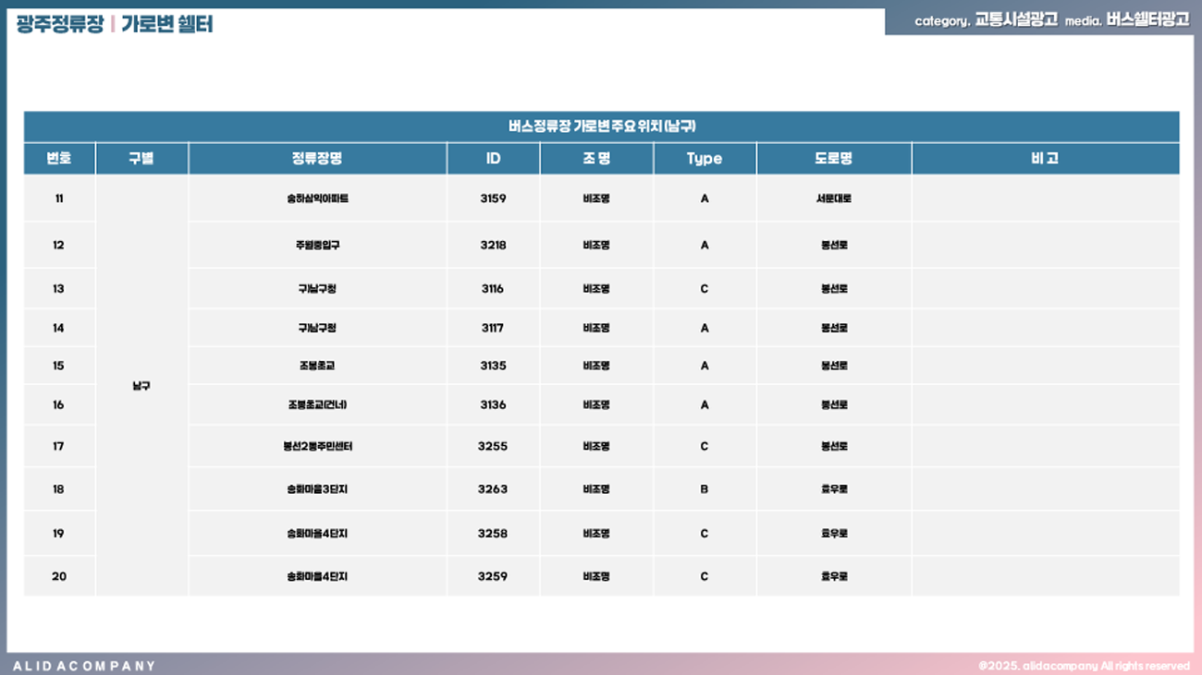This screenshot has height=675, width=1202.
Task: Click the ALIDACOMPANY footer logo text
Action: [x=84, y=666]
